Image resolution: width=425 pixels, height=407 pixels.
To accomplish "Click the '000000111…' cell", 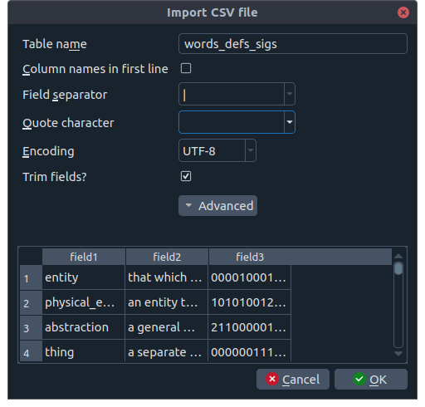I will coord(249,351).
